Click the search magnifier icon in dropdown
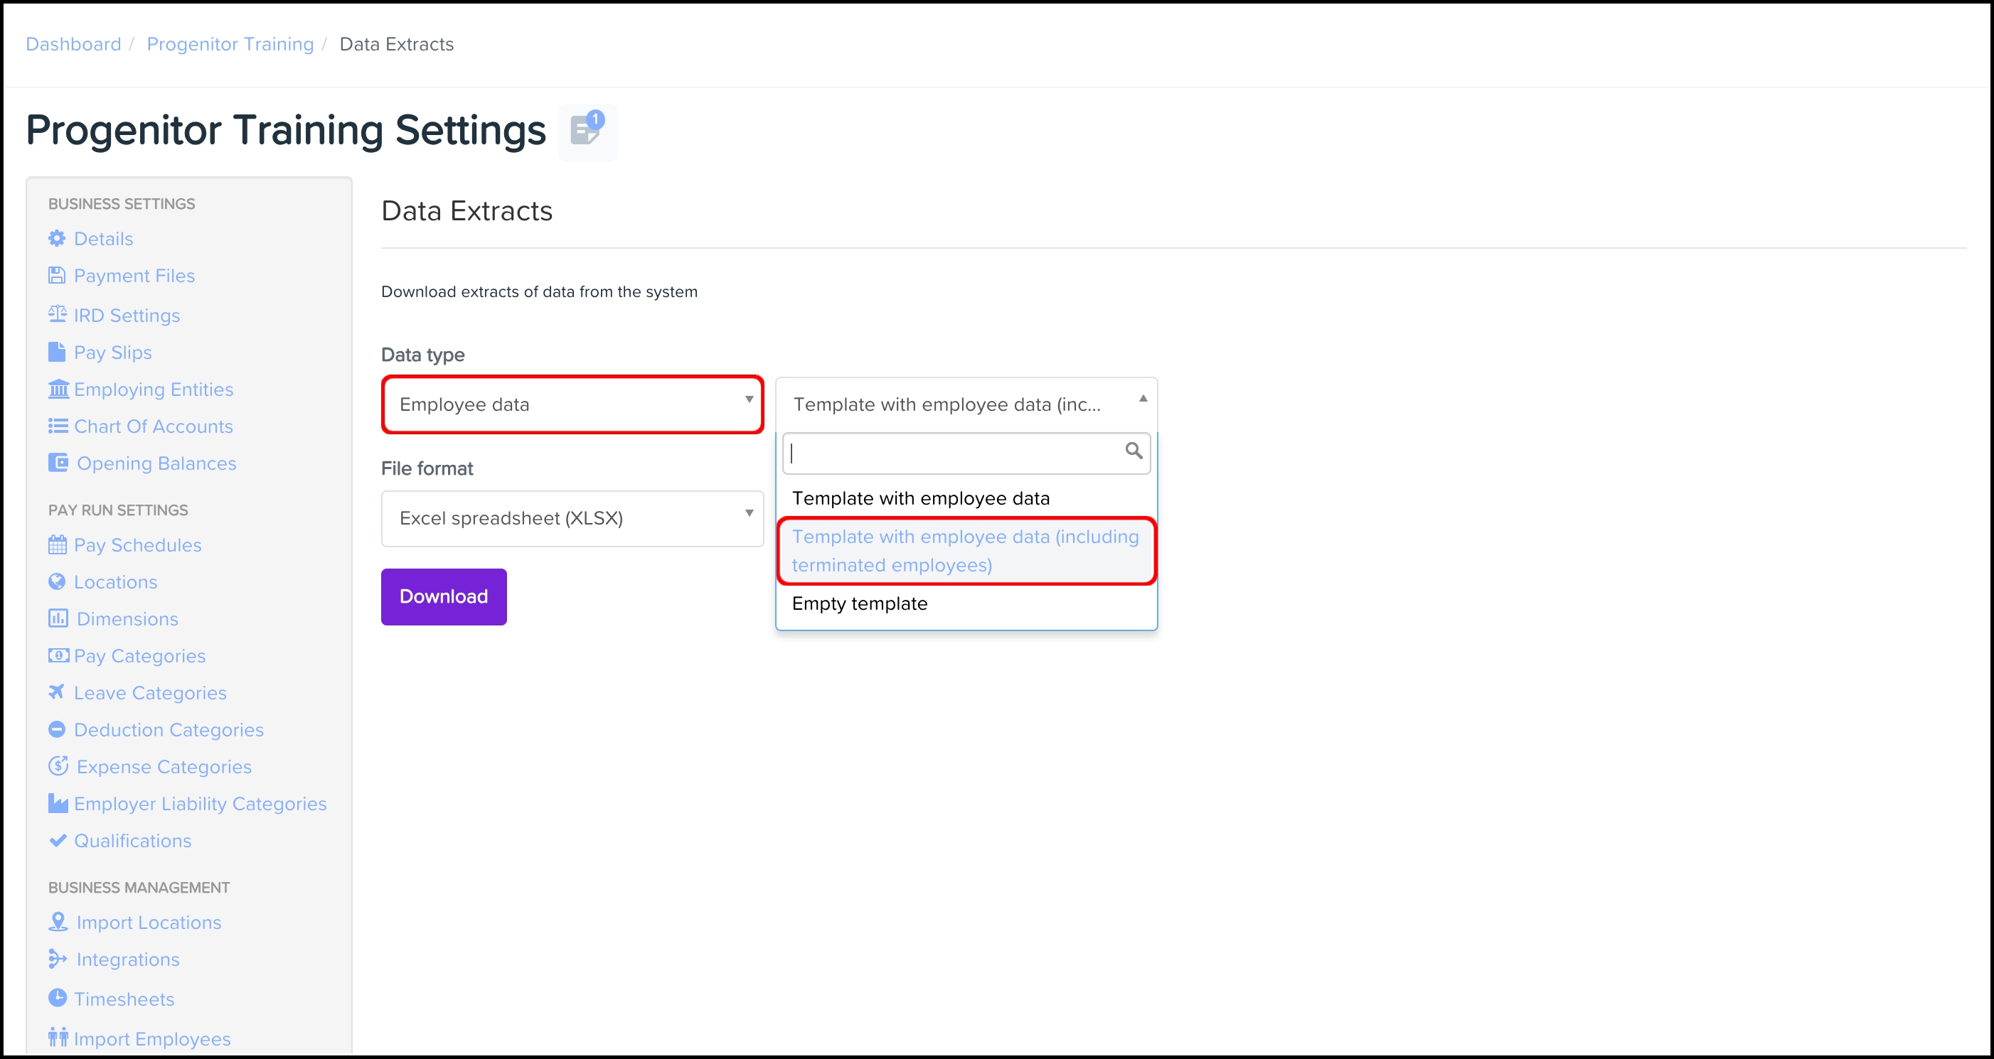Viewport: 1994px width, 1059px height. coord(1134,451)
